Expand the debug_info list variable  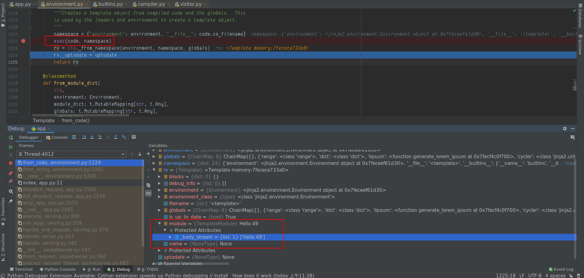tap(159, 183)
